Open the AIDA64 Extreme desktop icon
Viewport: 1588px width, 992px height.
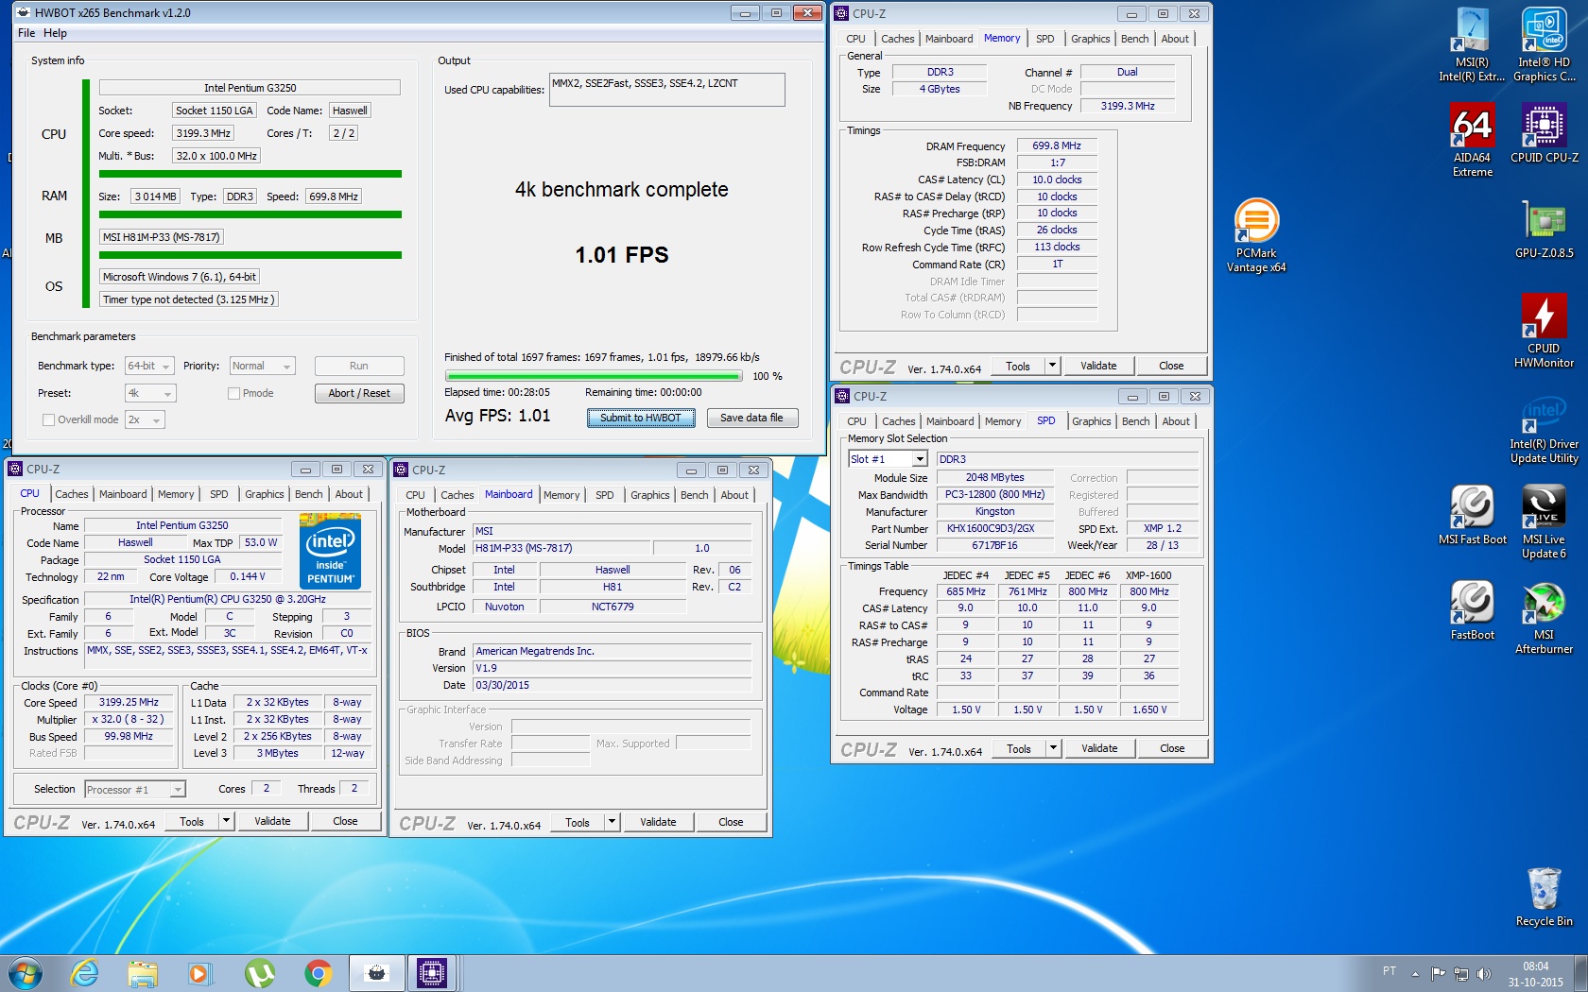click(x=1473, y=140)
